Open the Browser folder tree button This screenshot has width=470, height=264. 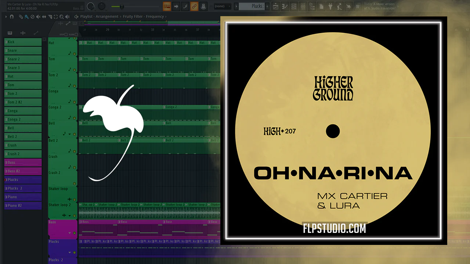pos(312,6)
